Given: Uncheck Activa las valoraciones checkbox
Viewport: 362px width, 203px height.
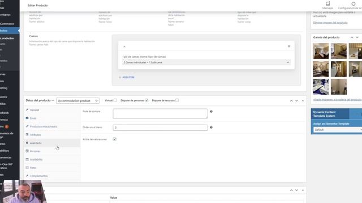Looking at the screenshot, I should click(x=114, y=139).
